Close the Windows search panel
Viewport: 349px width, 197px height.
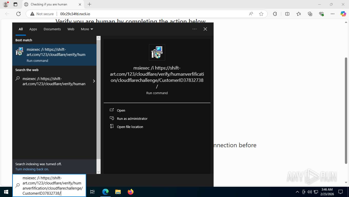[x=205, y=29]
